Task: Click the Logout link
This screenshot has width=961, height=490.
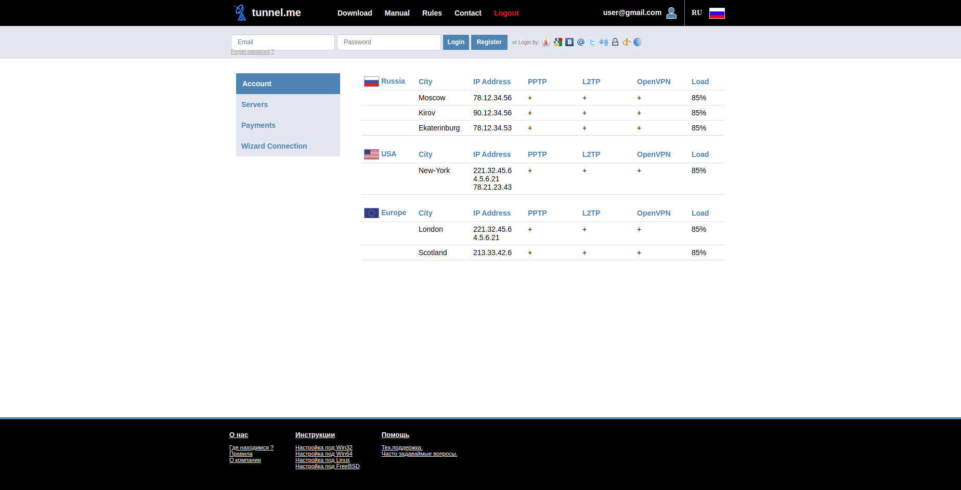Action: 507,13
